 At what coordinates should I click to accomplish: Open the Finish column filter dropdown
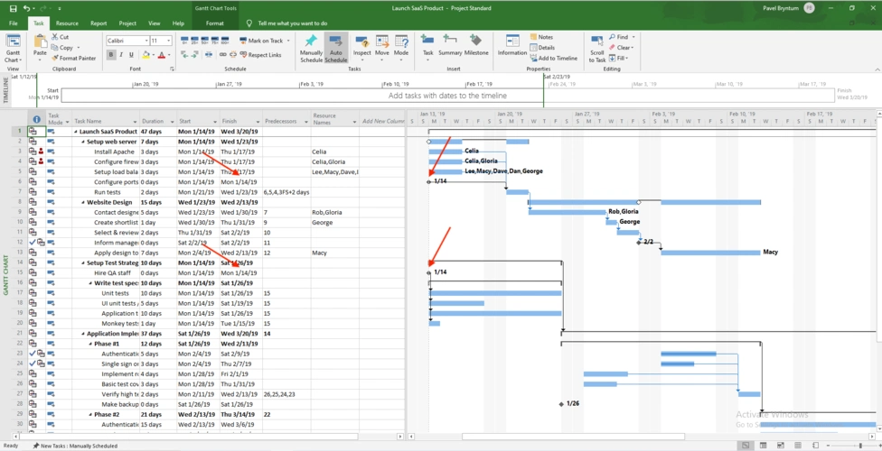(258, 121)
